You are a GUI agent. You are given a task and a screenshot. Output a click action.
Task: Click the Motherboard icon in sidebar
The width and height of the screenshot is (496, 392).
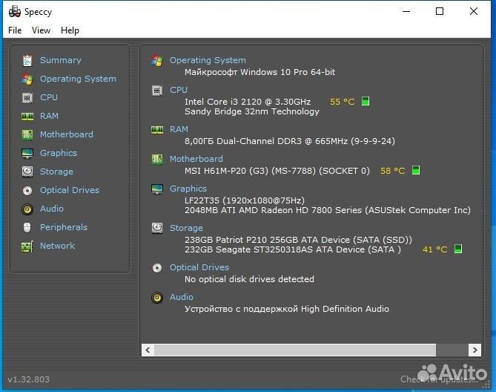[x=27, y=135]
